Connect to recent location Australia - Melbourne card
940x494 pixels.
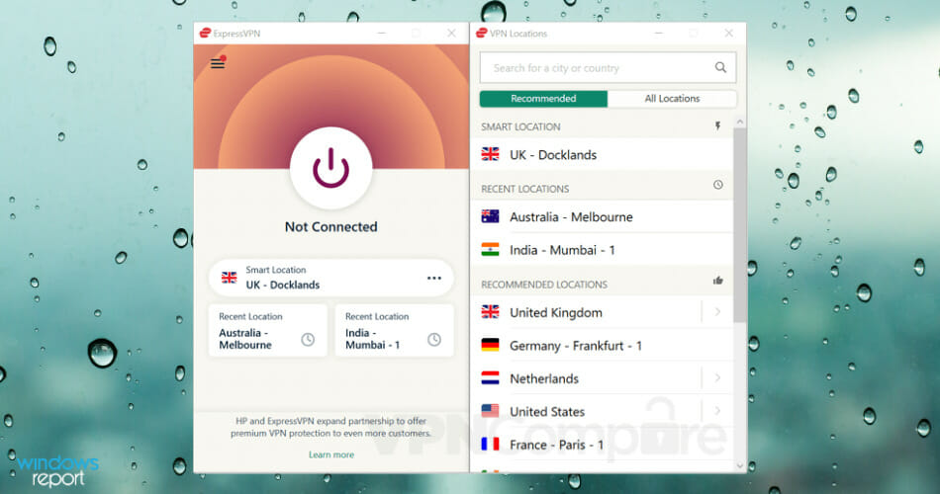267,331
